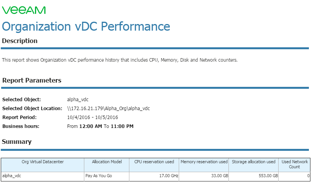
Task: Click the Business hours time value
Action: [100, 126]
